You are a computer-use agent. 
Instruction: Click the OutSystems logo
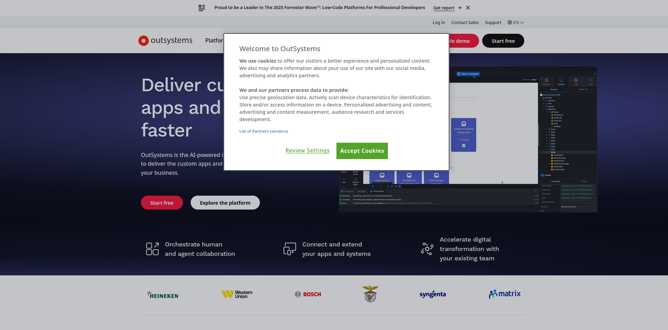[x=165, y=41]
